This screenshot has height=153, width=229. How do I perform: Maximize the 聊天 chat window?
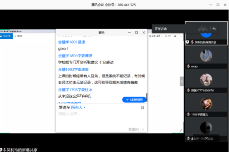coord(136,32)
